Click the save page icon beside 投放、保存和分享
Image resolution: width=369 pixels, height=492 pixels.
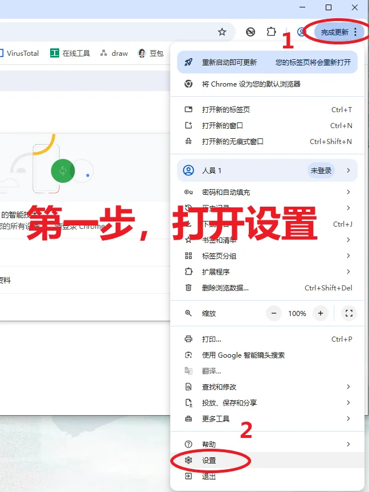click(188, 403)
